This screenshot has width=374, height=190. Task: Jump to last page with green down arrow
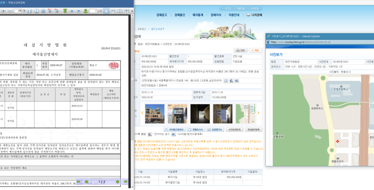(x=86, y=11)
